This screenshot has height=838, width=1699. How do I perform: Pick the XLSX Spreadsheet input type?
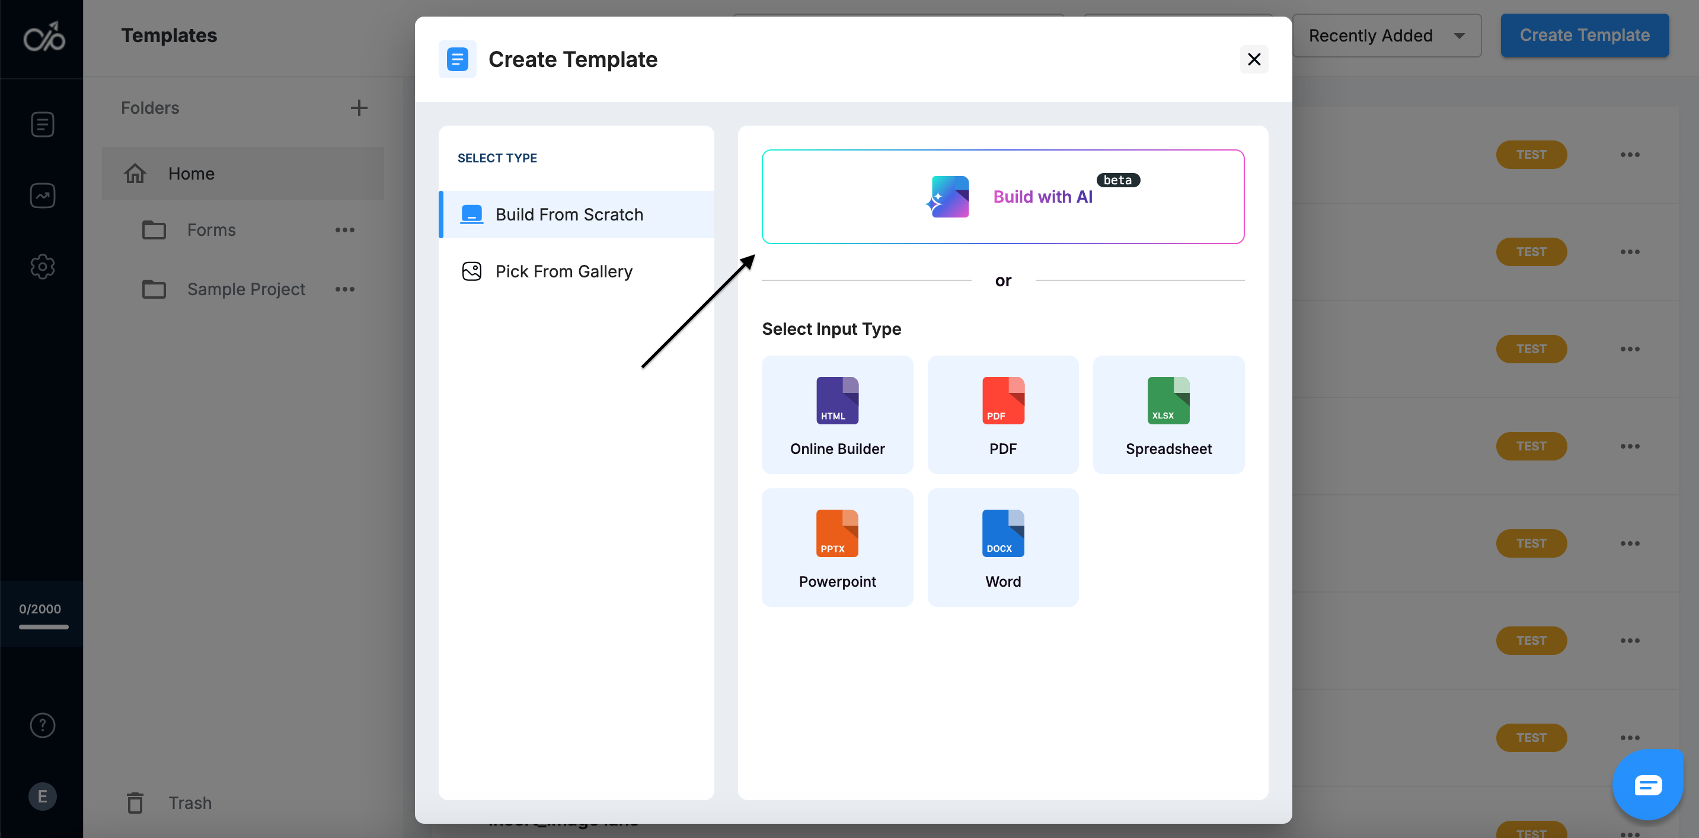(x=1168, y=415)
